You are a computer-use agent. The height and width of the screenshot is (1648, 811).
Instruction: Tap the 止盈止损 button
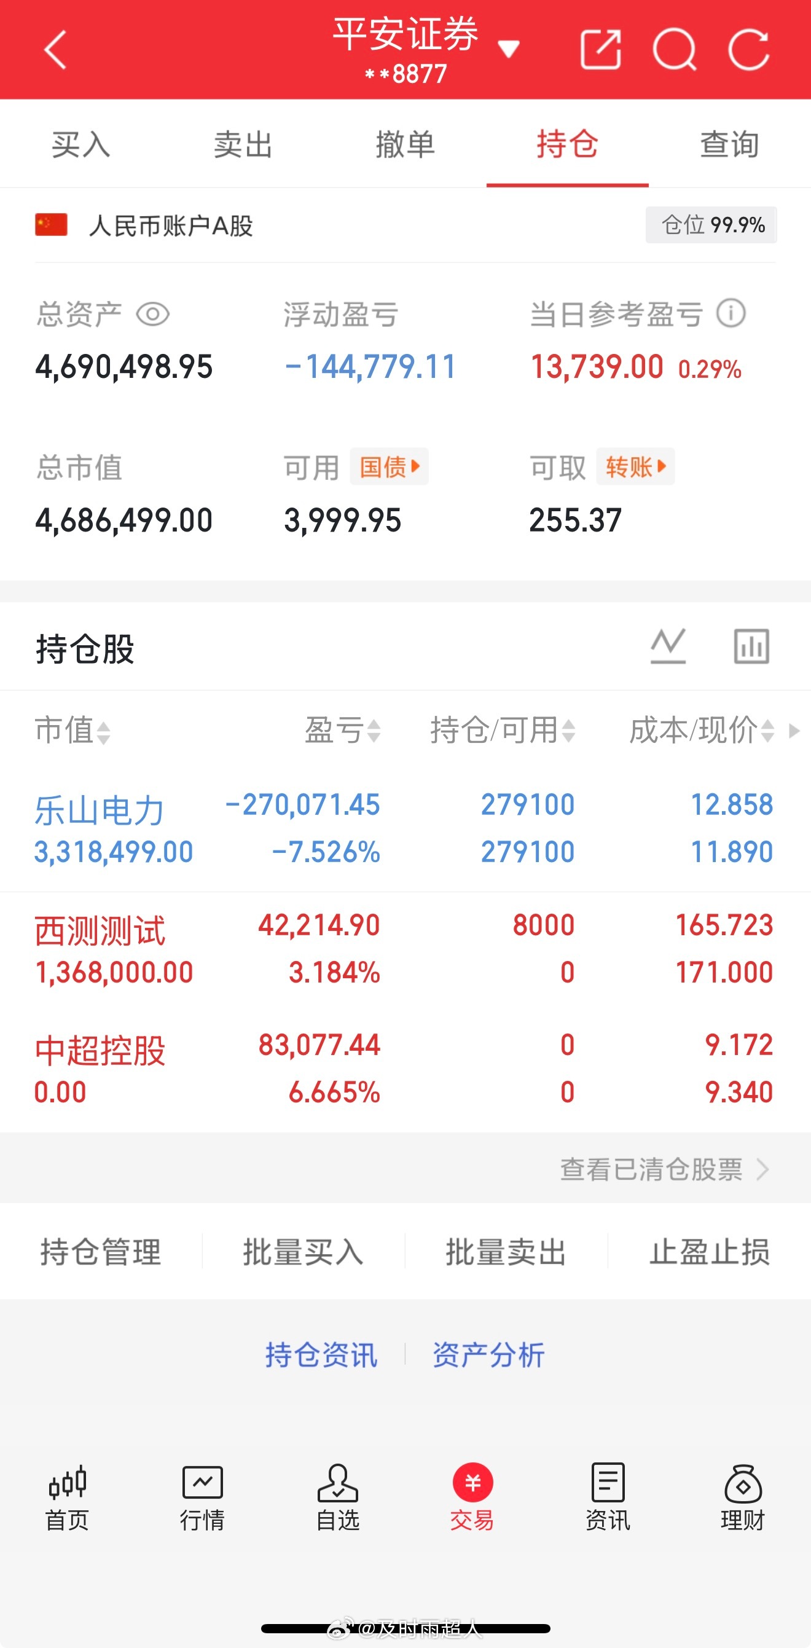(x=709, y=1251)
